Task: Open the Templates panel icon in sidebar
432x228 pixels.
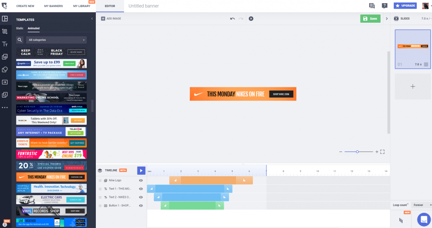Action: coord(5,19)
